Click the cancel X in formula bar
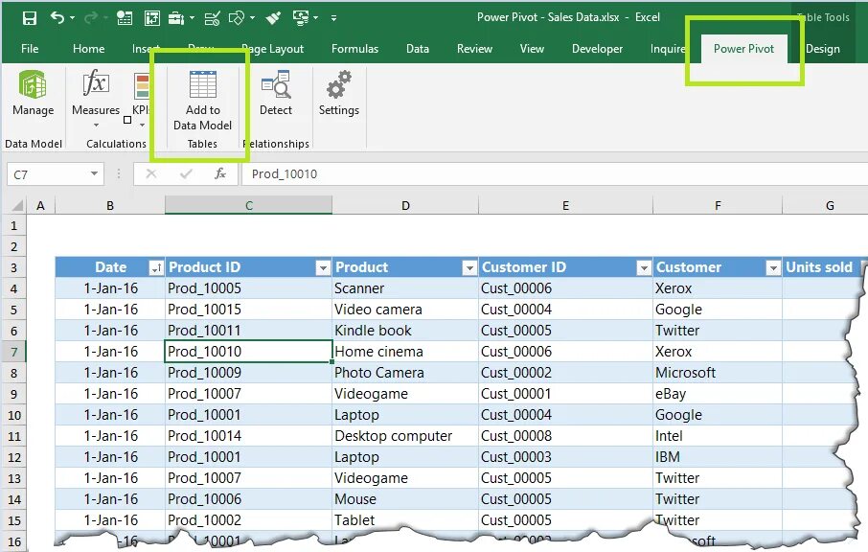 pyautogui.click(x=151, y=173)
